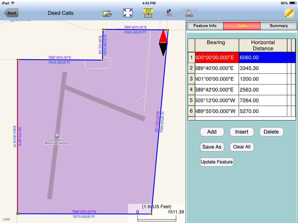The width and height of the screenshot is (298, 223).
Task: Tap the map label 2563.00US Ft
Action: point(135,32)
